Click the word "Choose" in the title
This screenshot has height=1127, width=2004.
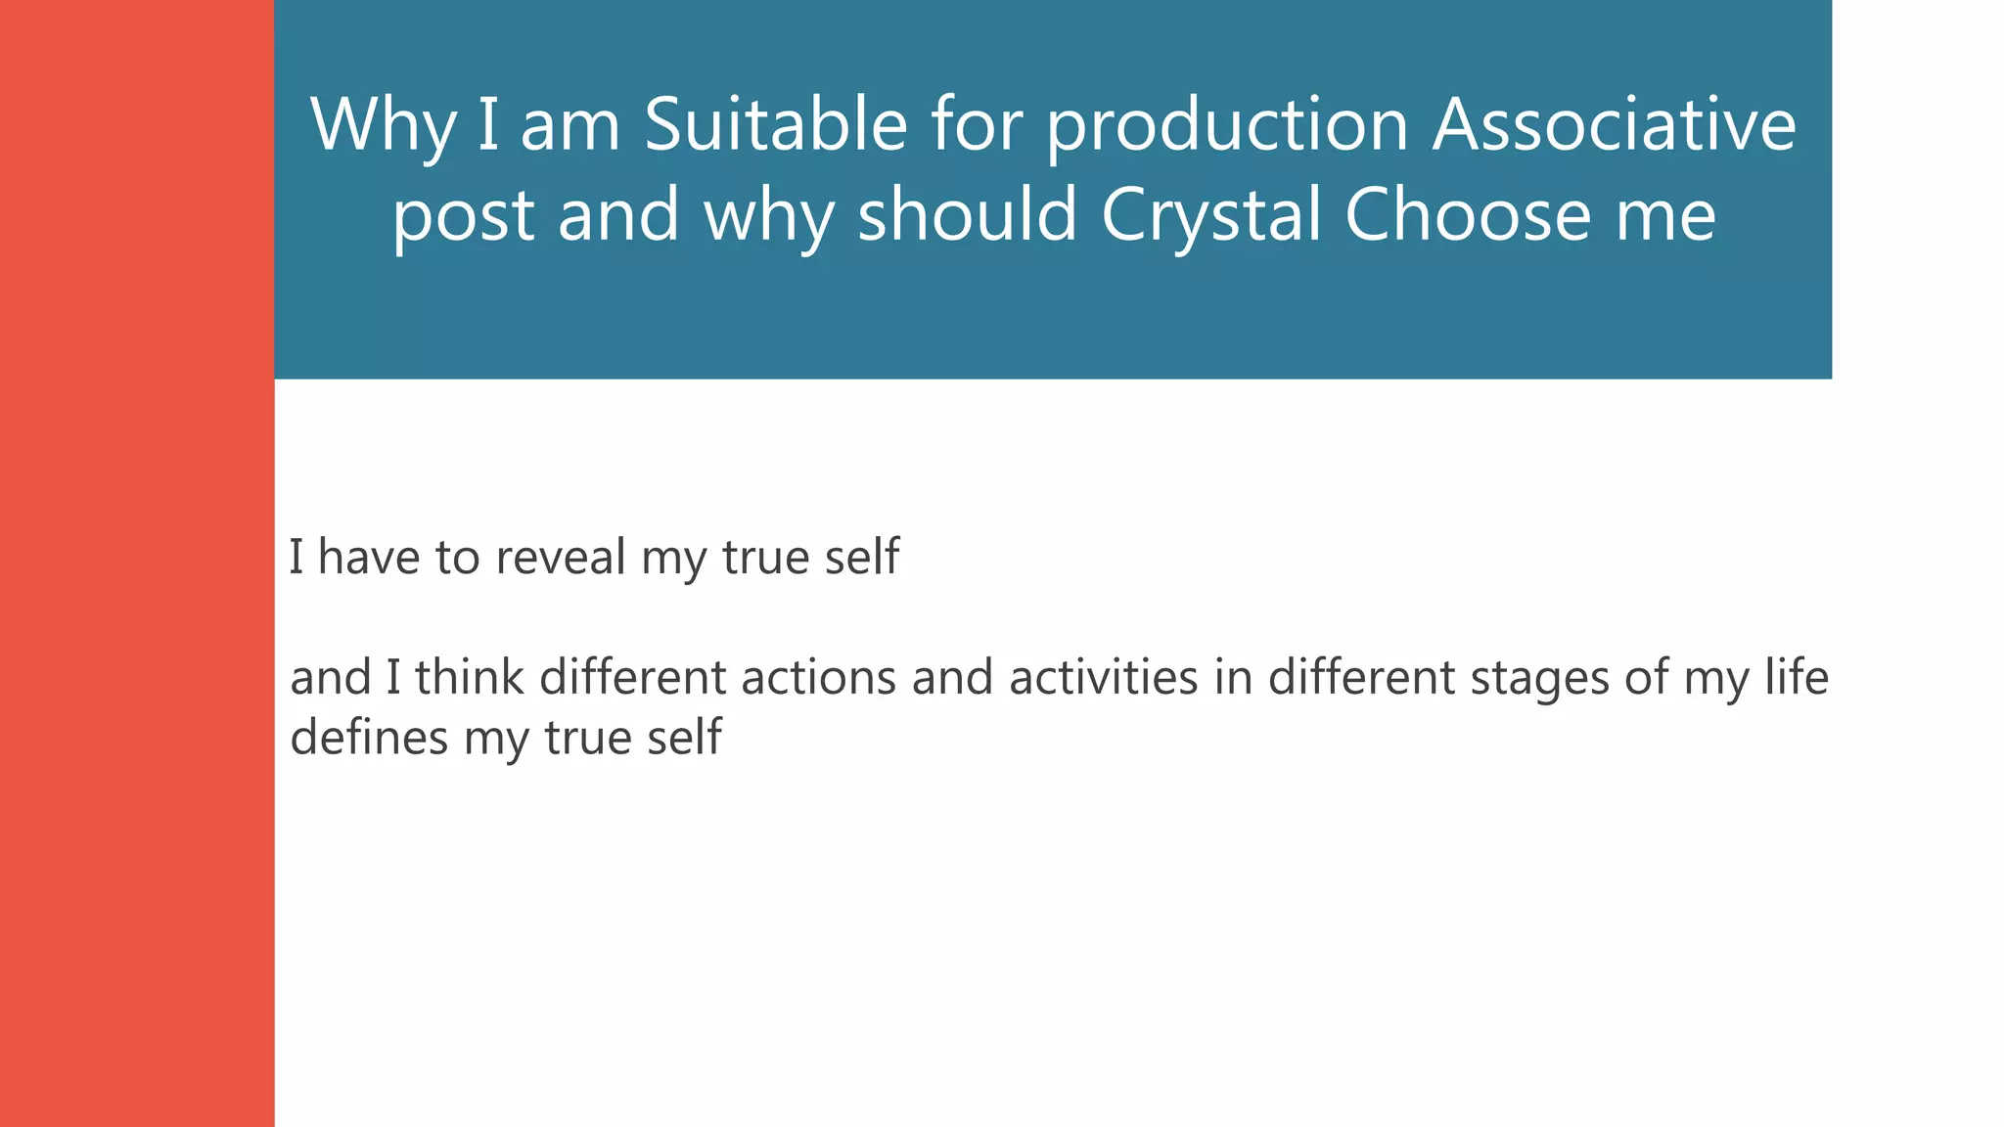pos(1467,215)
